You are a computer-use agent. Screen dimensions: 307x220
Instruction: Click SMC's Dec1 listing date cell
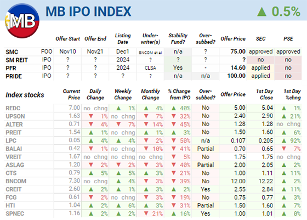[x=123, y=52]
